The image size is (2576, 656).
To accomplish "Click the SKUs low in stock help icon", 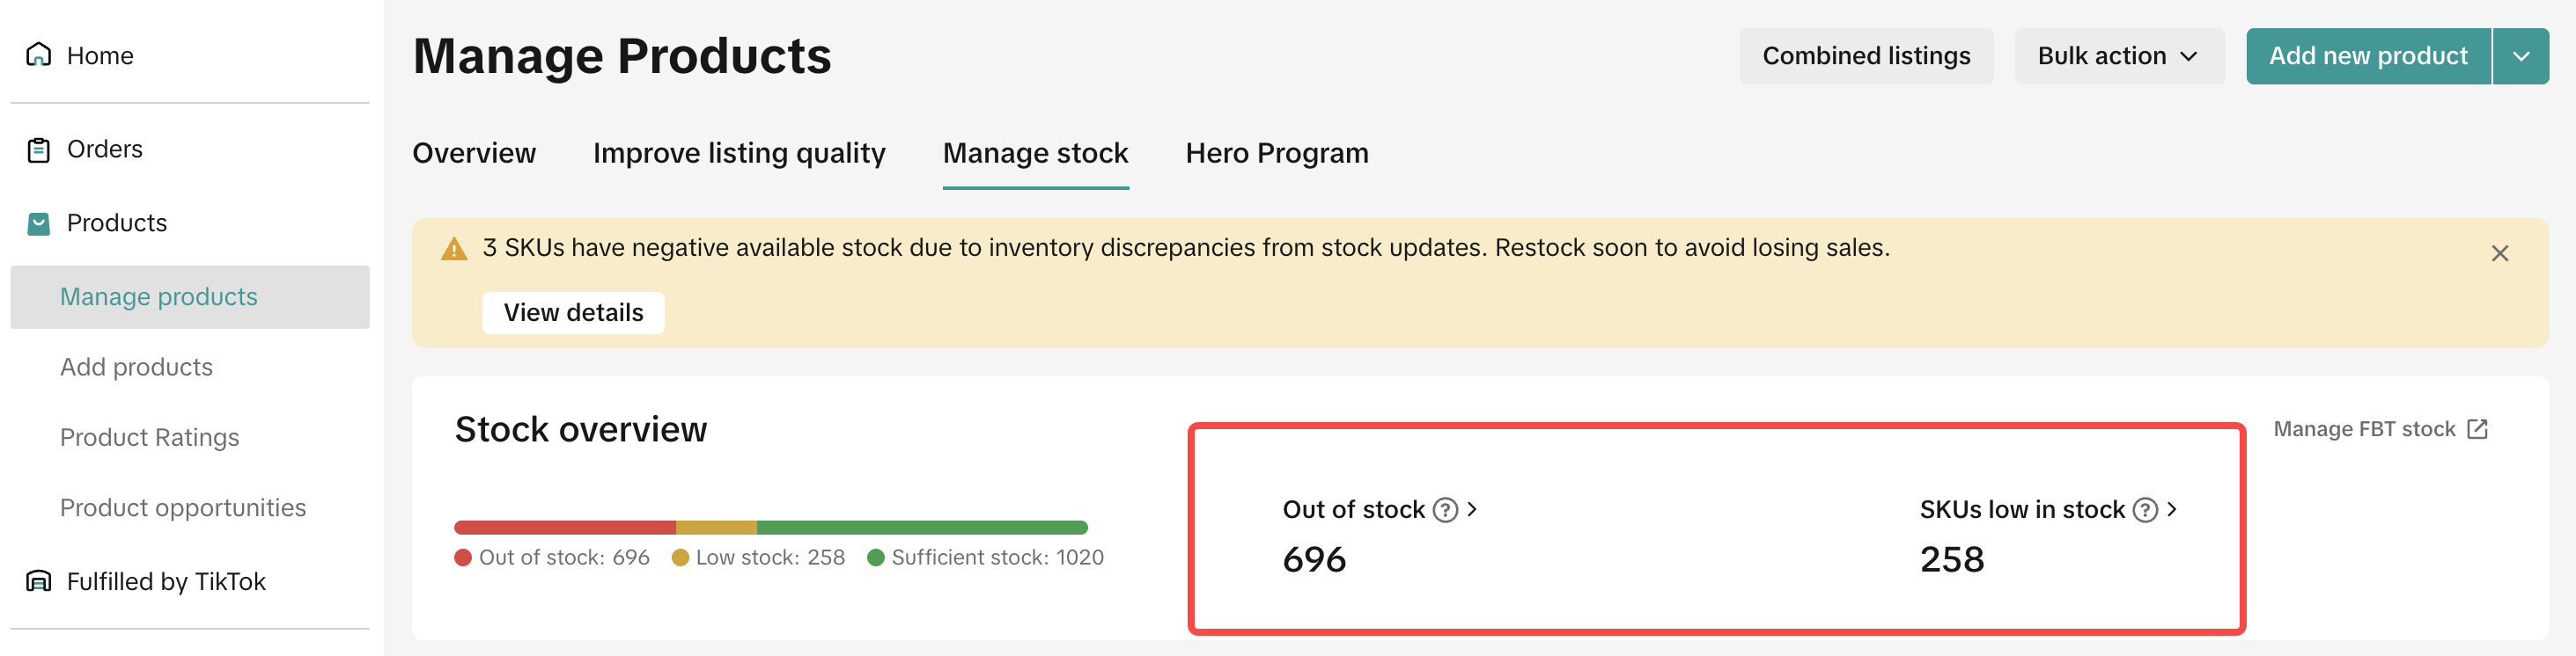I will point(2145,510).
